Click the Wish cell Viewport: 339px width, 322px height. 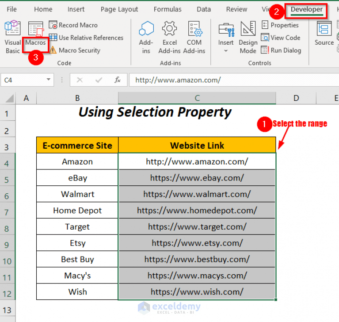point(77,292)
